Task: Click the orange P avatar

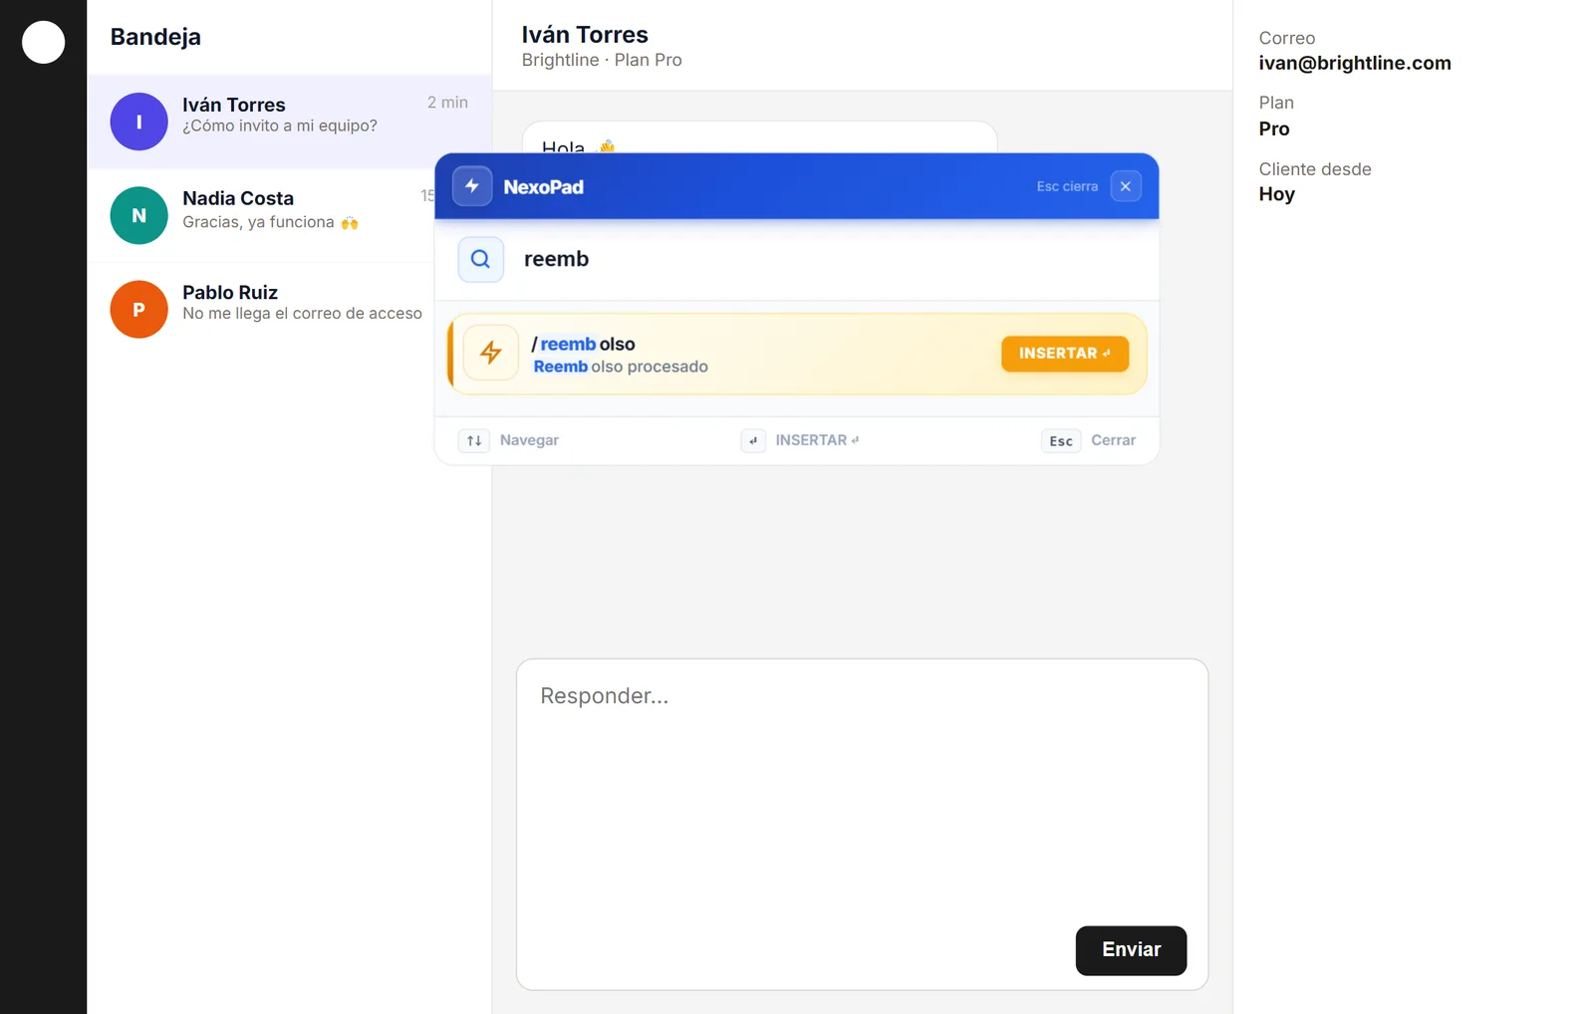Action: [x=138, y=309]
